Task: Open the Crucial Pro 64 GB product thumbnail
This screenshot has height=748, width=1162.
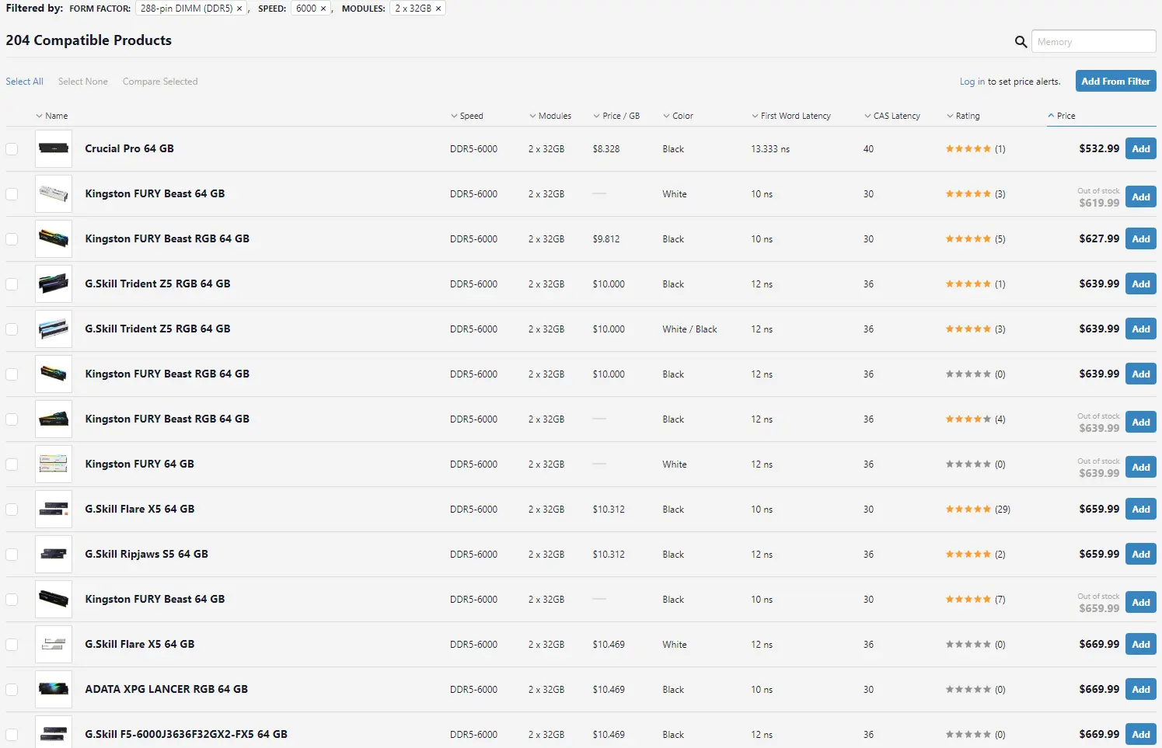Action: (x=54, y=149)
